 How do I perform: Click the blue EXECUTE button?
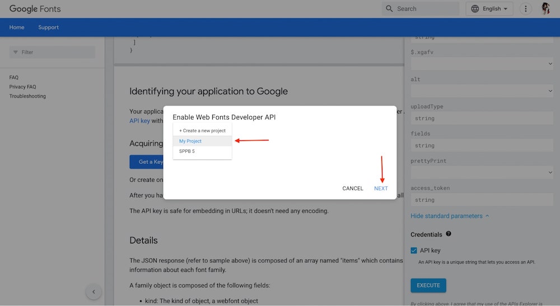pyautogui.click(x=428, y=285)
